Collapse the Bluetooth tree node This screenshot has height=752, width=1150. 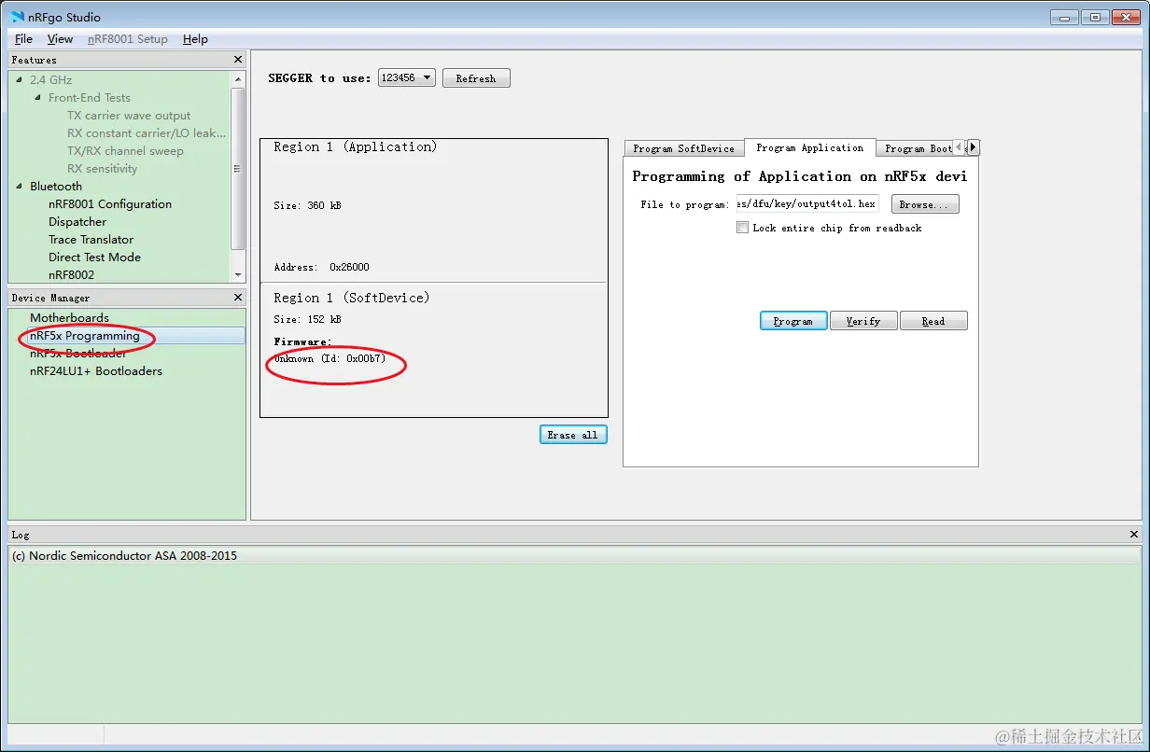[20, 187]
